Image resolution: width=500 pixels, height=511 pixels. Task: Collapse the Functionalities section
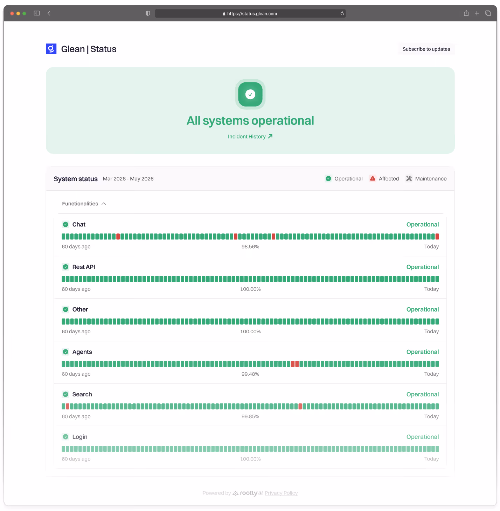pos(84,204)
